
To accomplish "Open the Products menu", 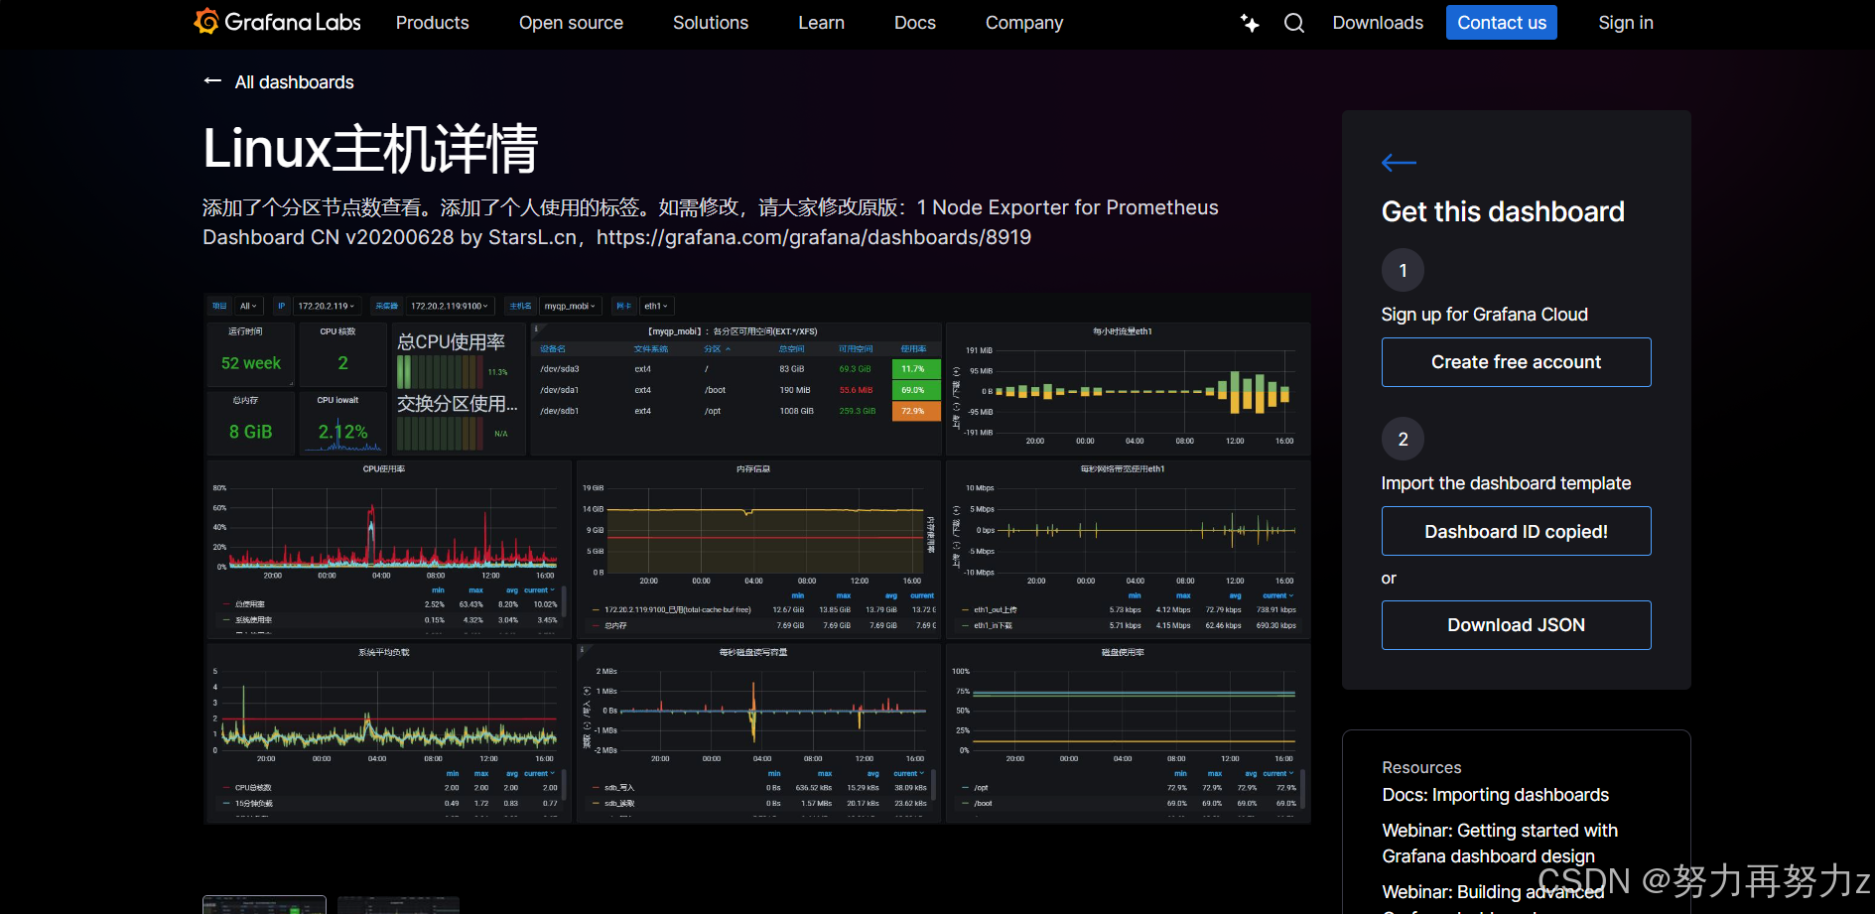I will (x=432, y=23).
